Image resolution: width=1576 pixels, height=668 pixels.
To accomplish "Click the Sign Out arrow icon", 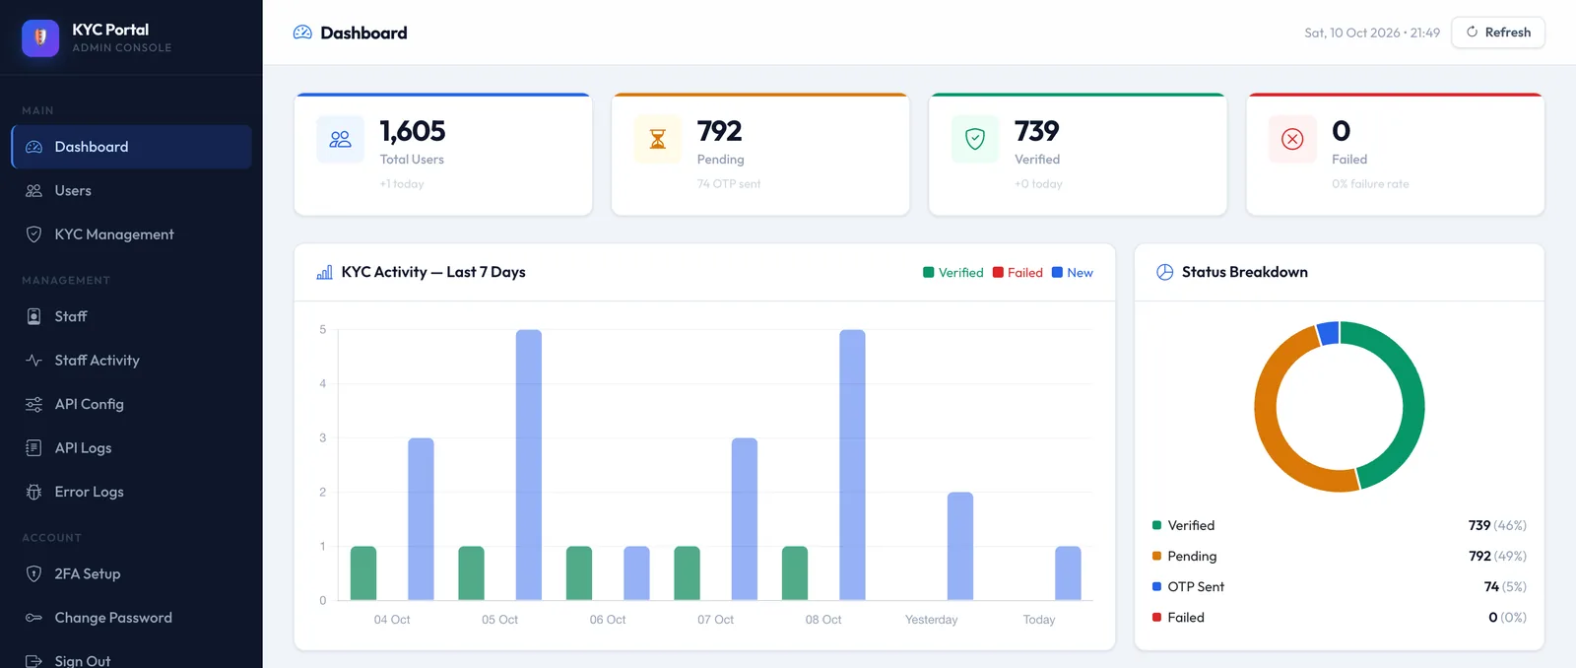I will pyautogui.click(x=34, y=661).
